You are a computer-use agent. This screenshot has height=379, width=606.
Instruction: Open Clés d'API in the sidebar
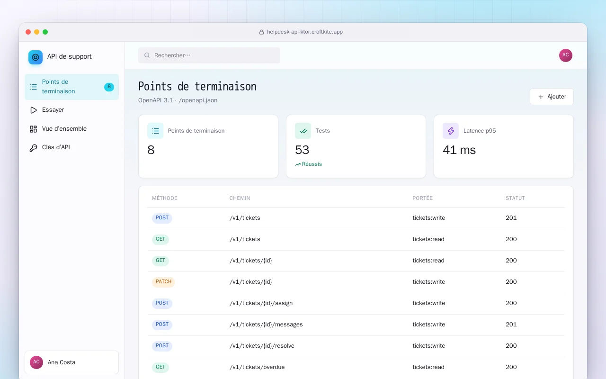point(71,147)
